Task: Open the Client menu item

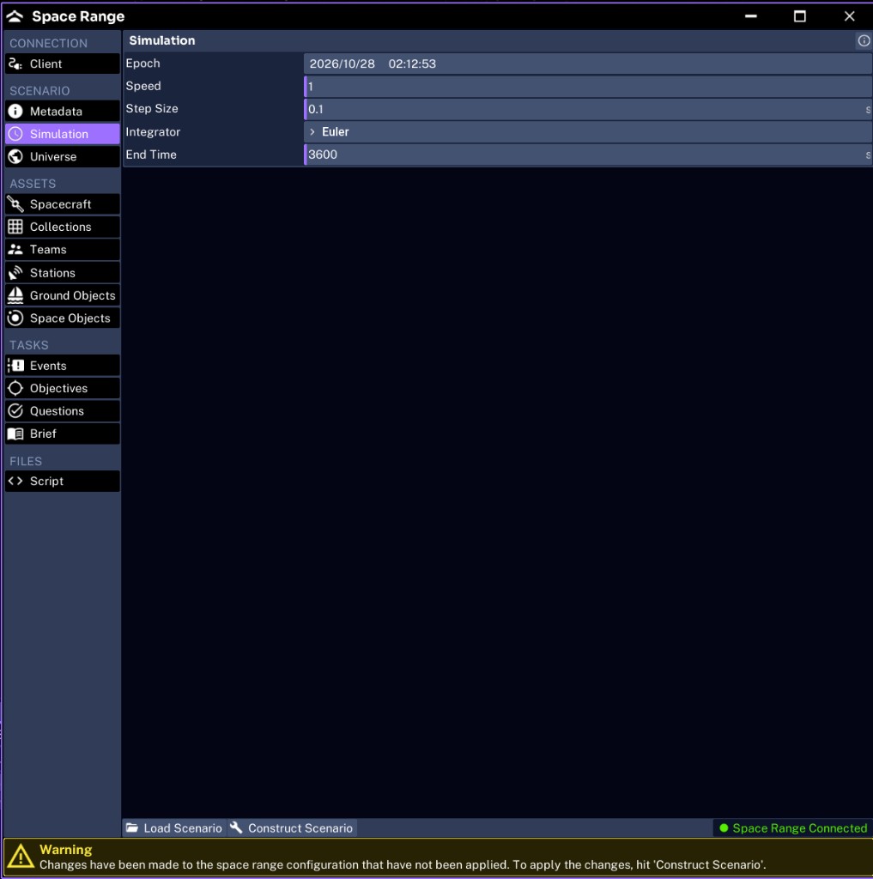Action: 63,64
